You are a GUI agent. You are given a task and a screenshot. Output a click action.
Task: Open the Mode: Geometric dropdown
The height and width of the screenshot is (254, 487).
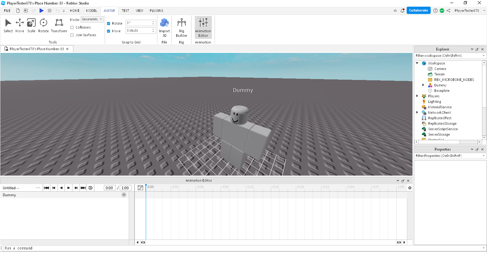coord(92,19)
